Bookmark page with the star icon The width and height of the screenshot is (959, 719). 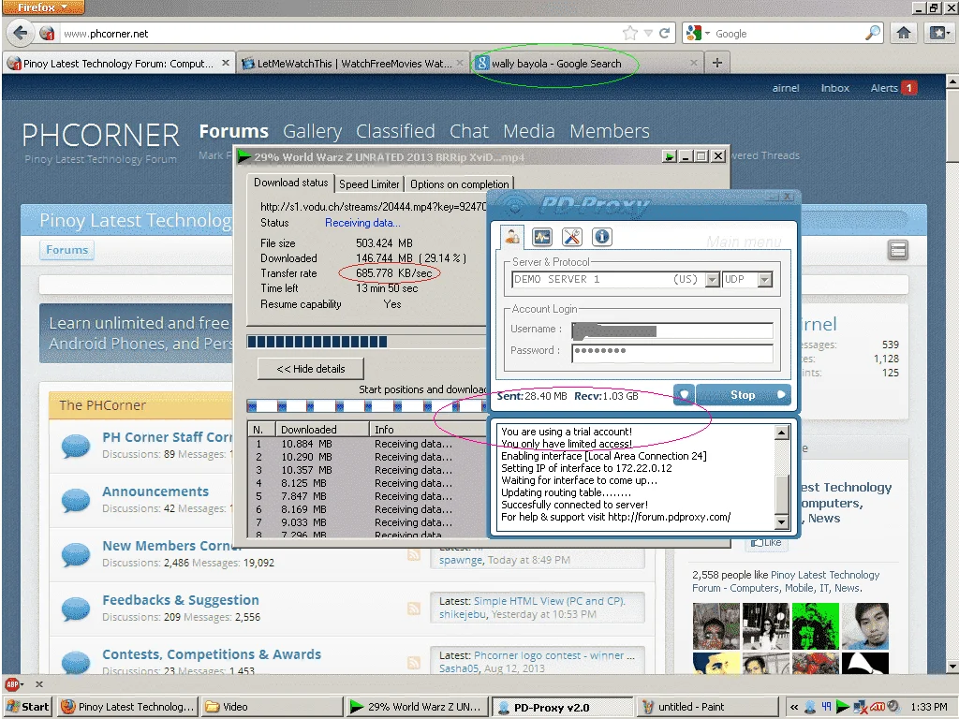[630, 33]
